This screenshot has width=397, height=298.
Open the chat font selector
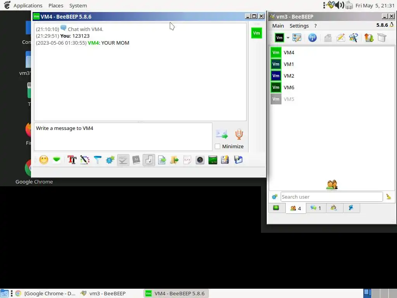click(72, 159)
